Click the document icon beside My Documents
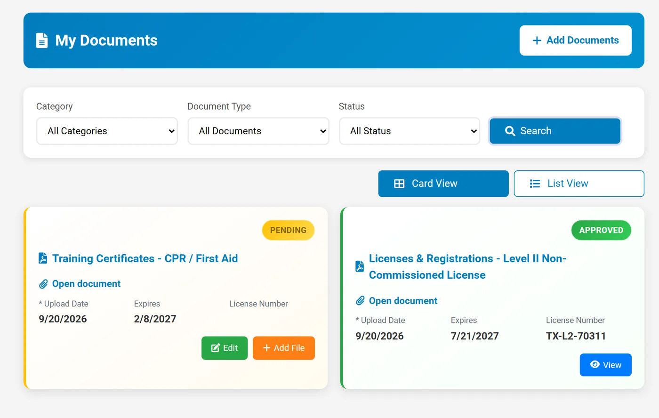Viewport: 659px width, 418px height. coord(42,40)
